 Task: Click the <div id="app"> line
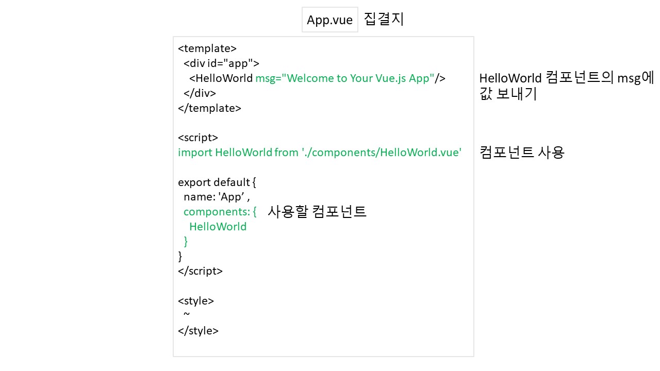point(221,63)
